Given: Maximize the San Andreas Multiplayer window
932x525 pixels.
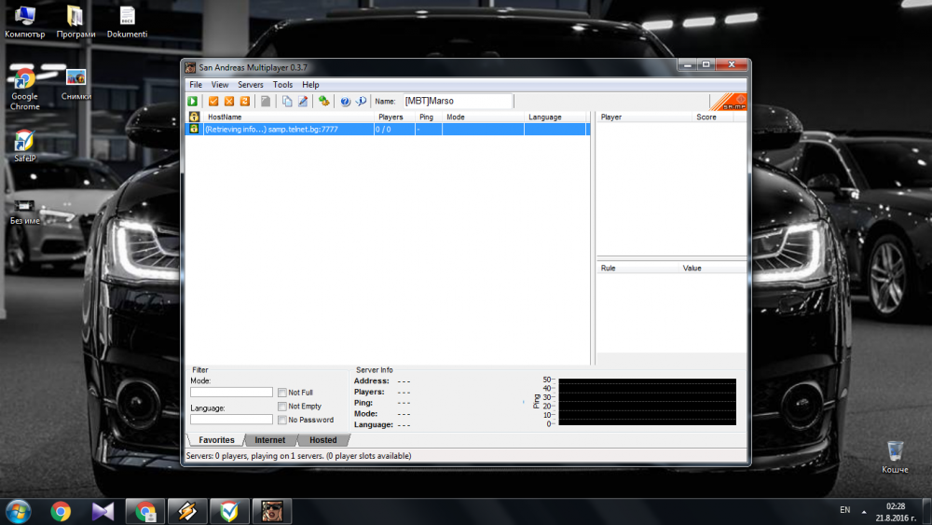Looking at the screenshot, I should tap(706, 64).
